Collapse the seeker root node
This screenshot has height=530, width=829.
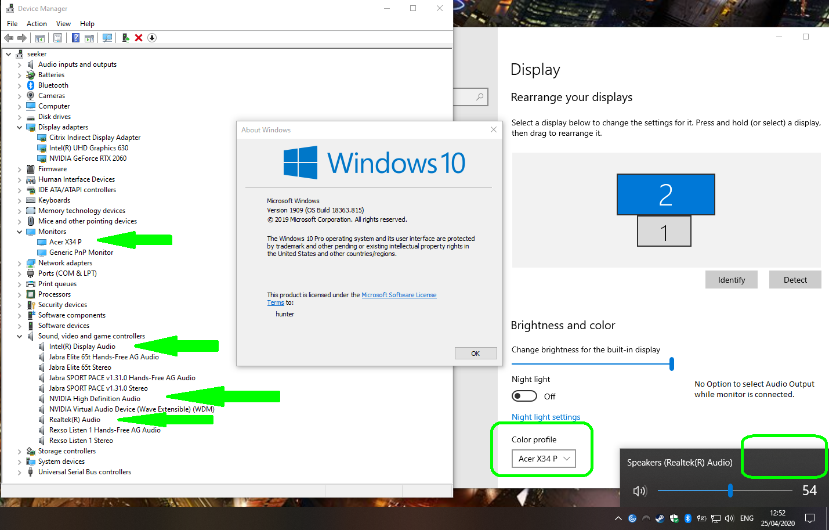click(x=8, y=54)
